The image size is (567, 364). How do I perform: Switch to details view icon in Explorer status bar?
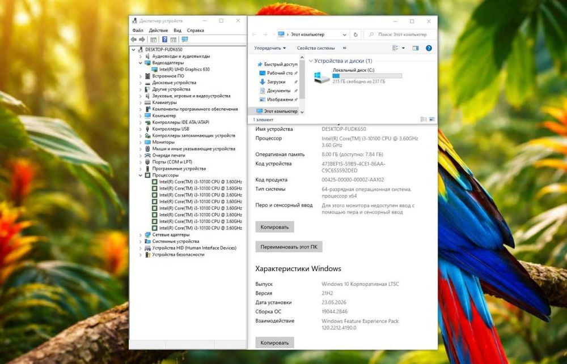tap(424, 119)
